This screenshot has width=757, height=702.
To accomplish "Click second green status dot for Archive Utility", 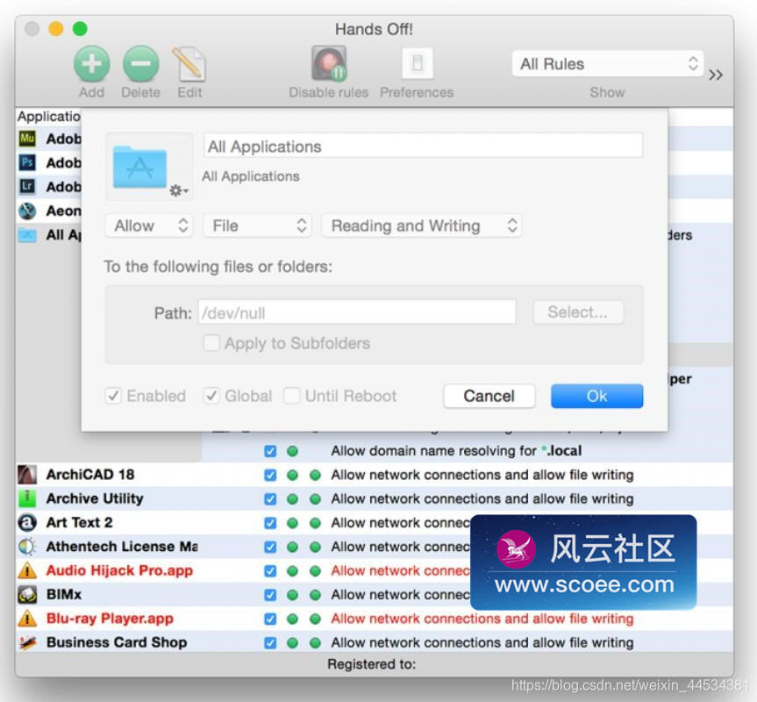I will click(x=315, y=499).
